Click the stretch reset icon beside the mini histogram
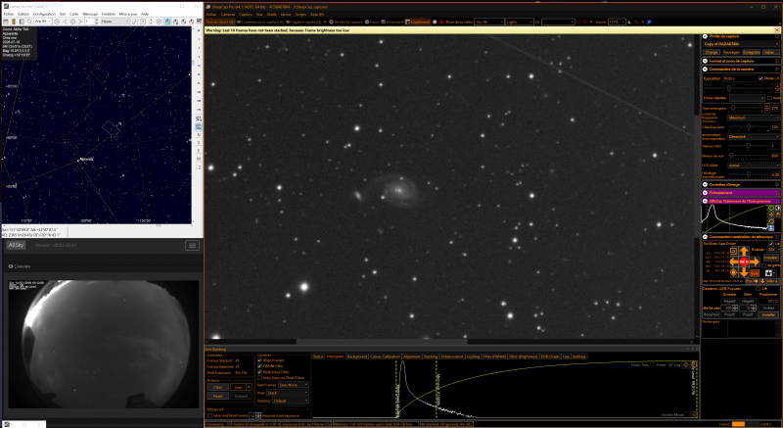 tap(771, 221)
